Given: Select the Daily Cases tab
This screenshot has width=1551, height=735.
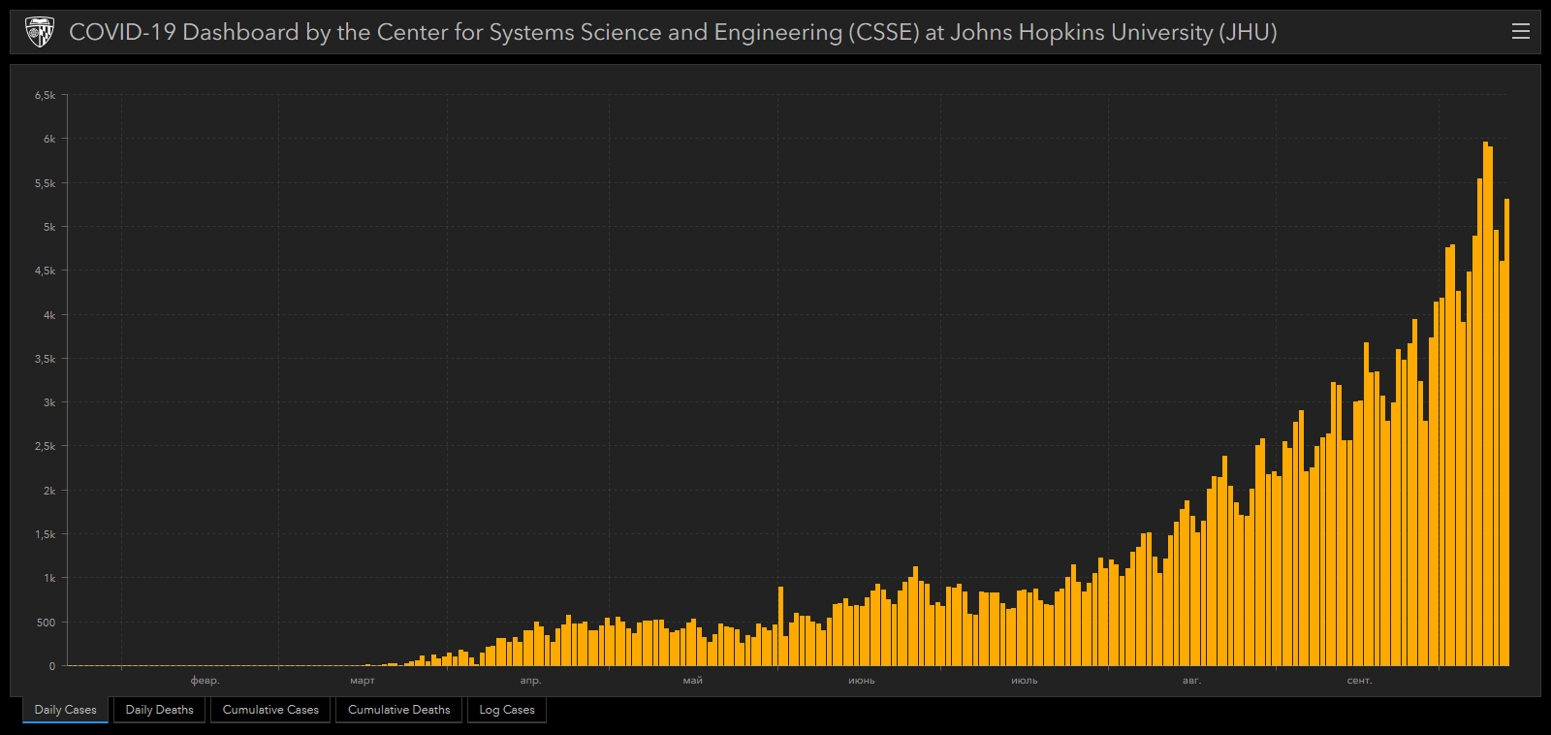Looking at the screenshot, I should (x=65, y=710).
